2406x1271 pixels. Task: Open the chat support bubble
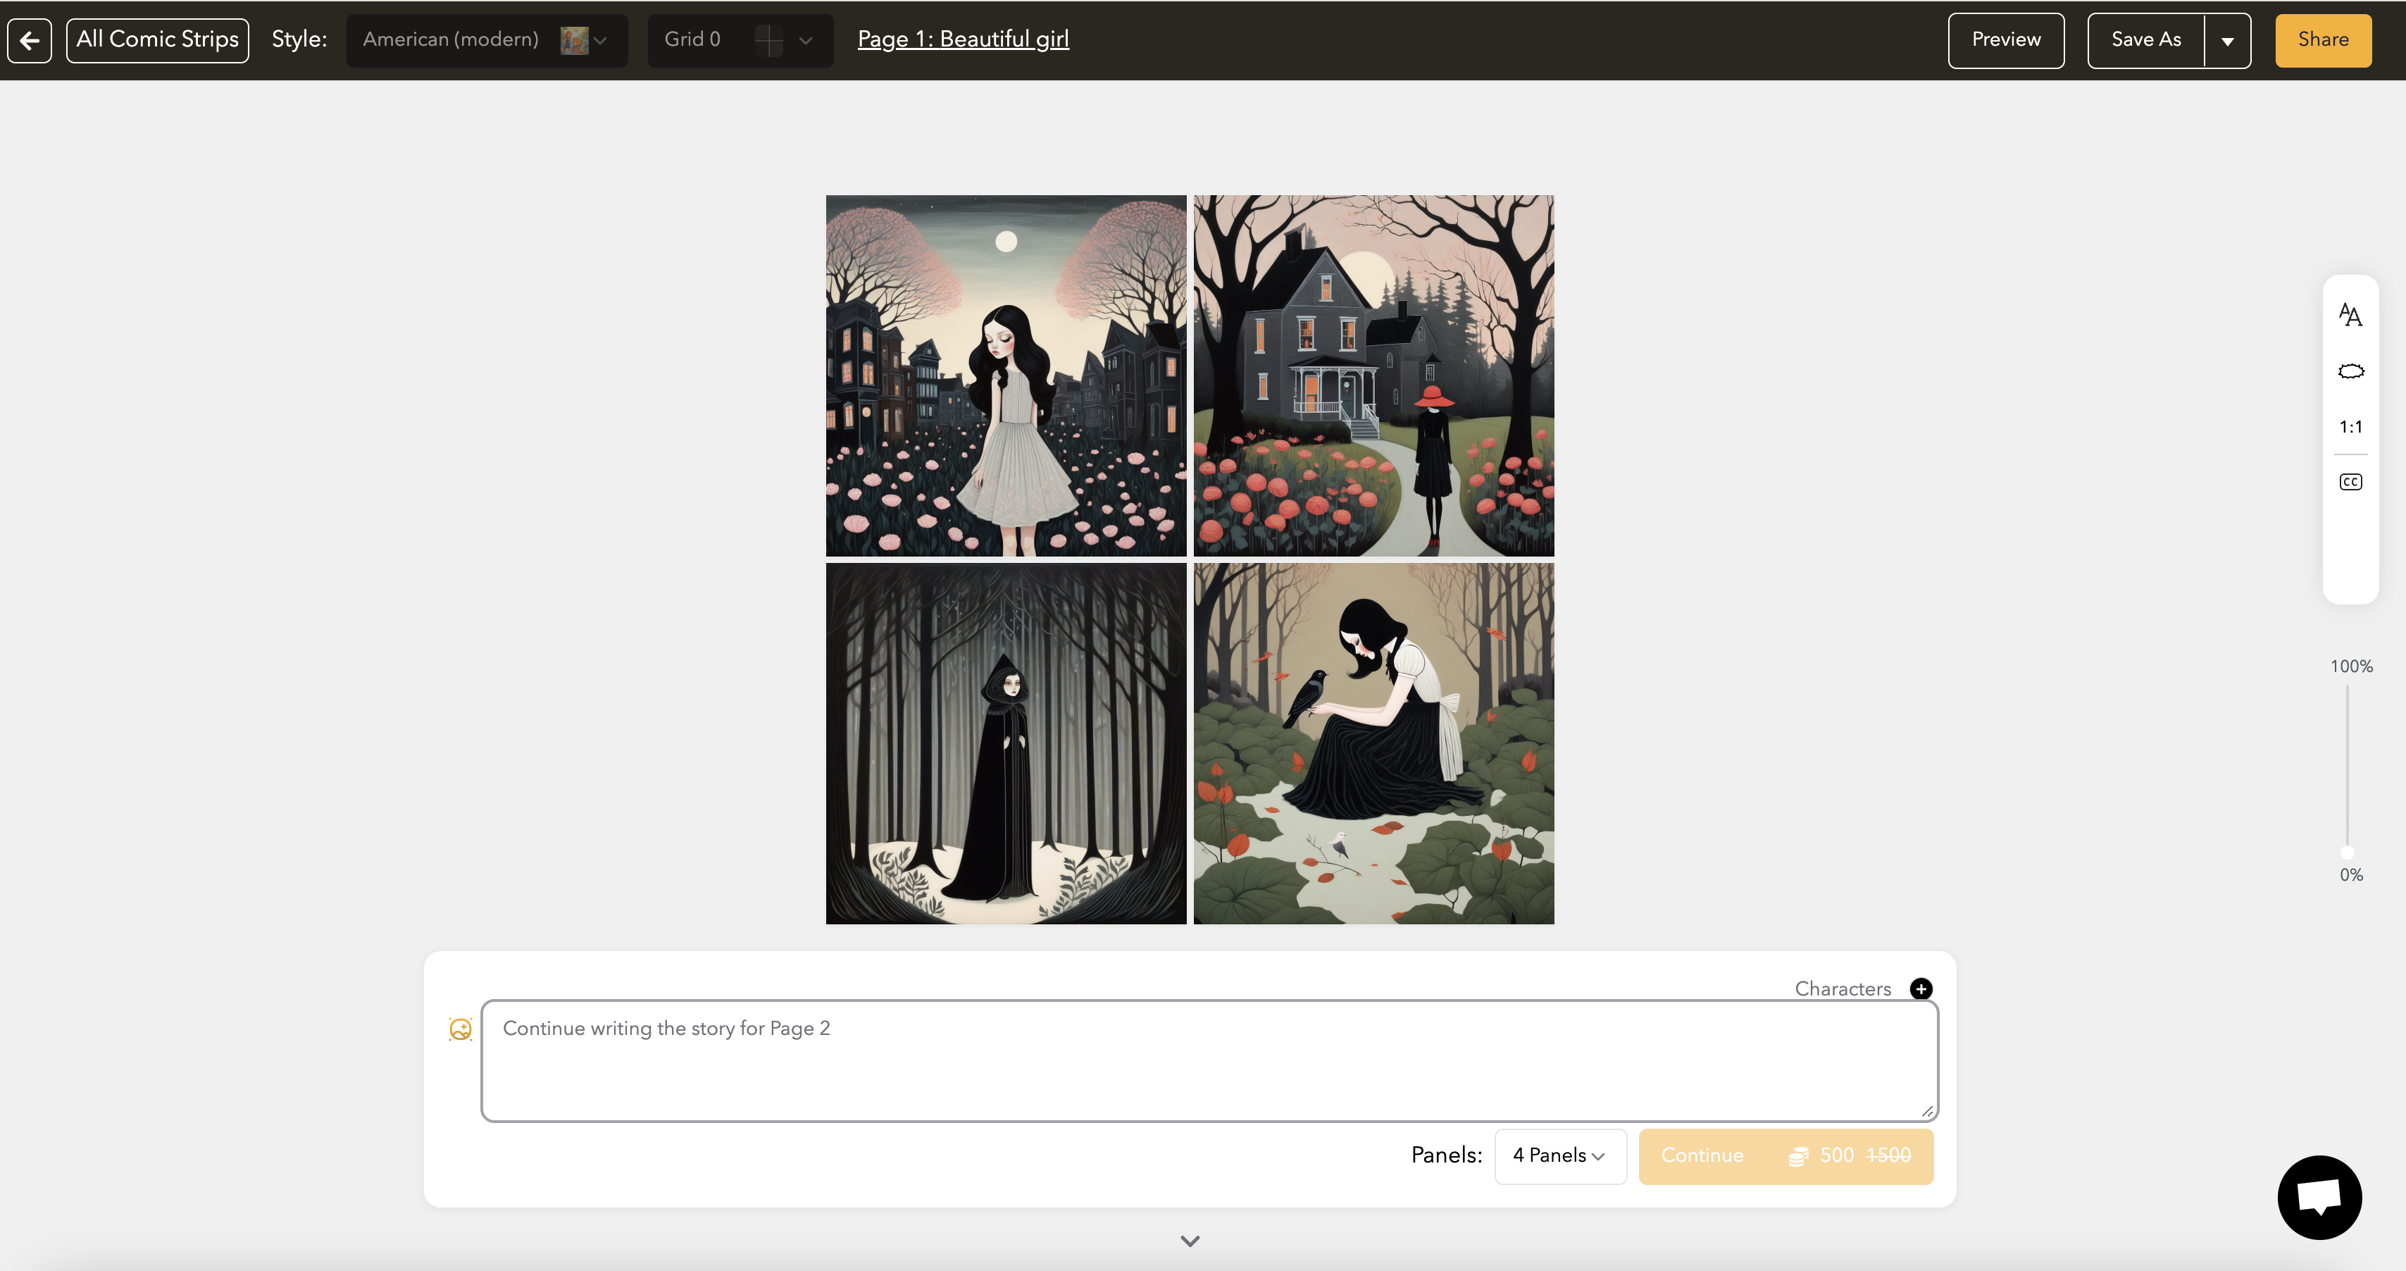[x=2319, y=1197]
